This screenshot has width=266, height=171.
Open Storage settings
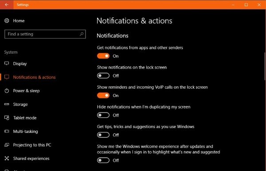pyautogui.click(x=20, y=105)
